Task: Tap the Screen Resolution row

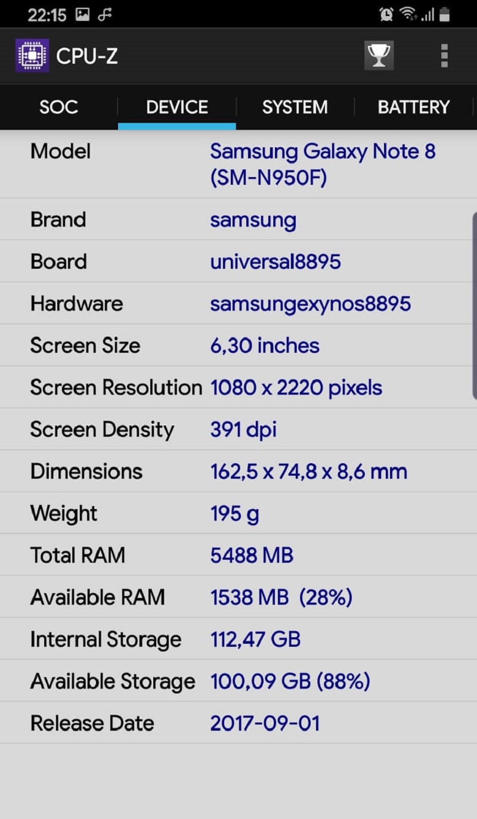Action: click(x=238, y=387)
